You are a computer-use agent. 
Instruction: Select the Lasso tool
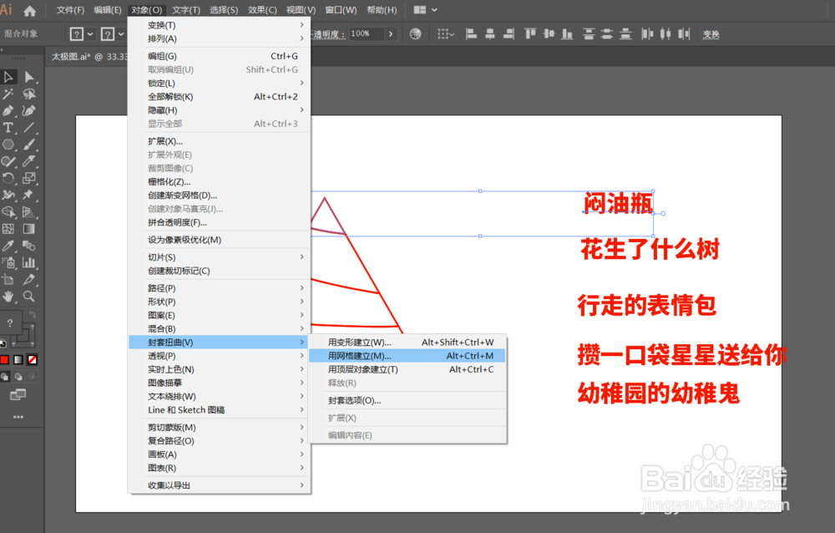click(x=28, y=94)
